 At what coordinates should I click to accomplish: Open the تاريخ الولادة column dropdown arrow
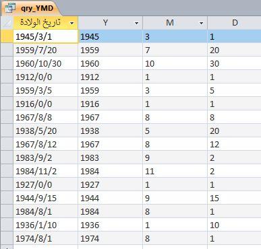(71, 23)
